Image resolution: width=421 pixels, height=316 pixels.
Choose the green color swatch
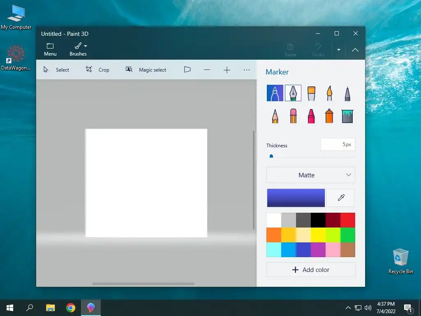coord(348,235)
